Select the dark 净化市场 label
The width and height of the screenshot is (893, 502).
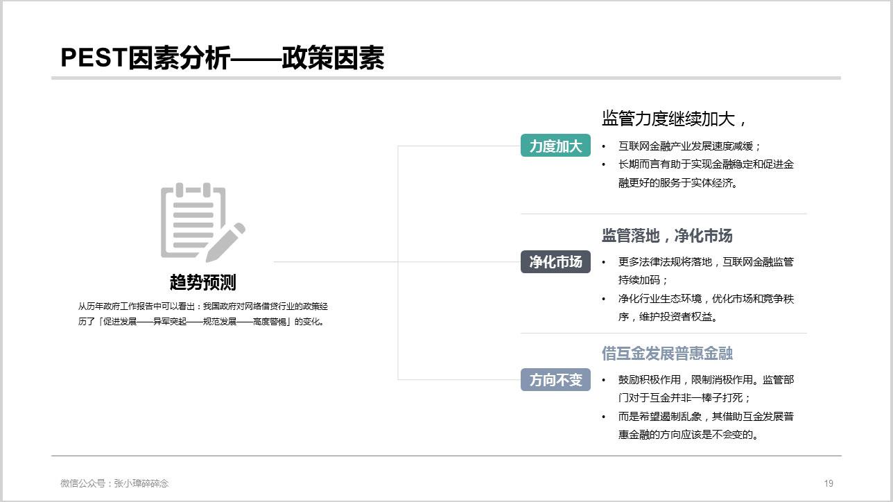pyautogui.click(x=555, y=262)
